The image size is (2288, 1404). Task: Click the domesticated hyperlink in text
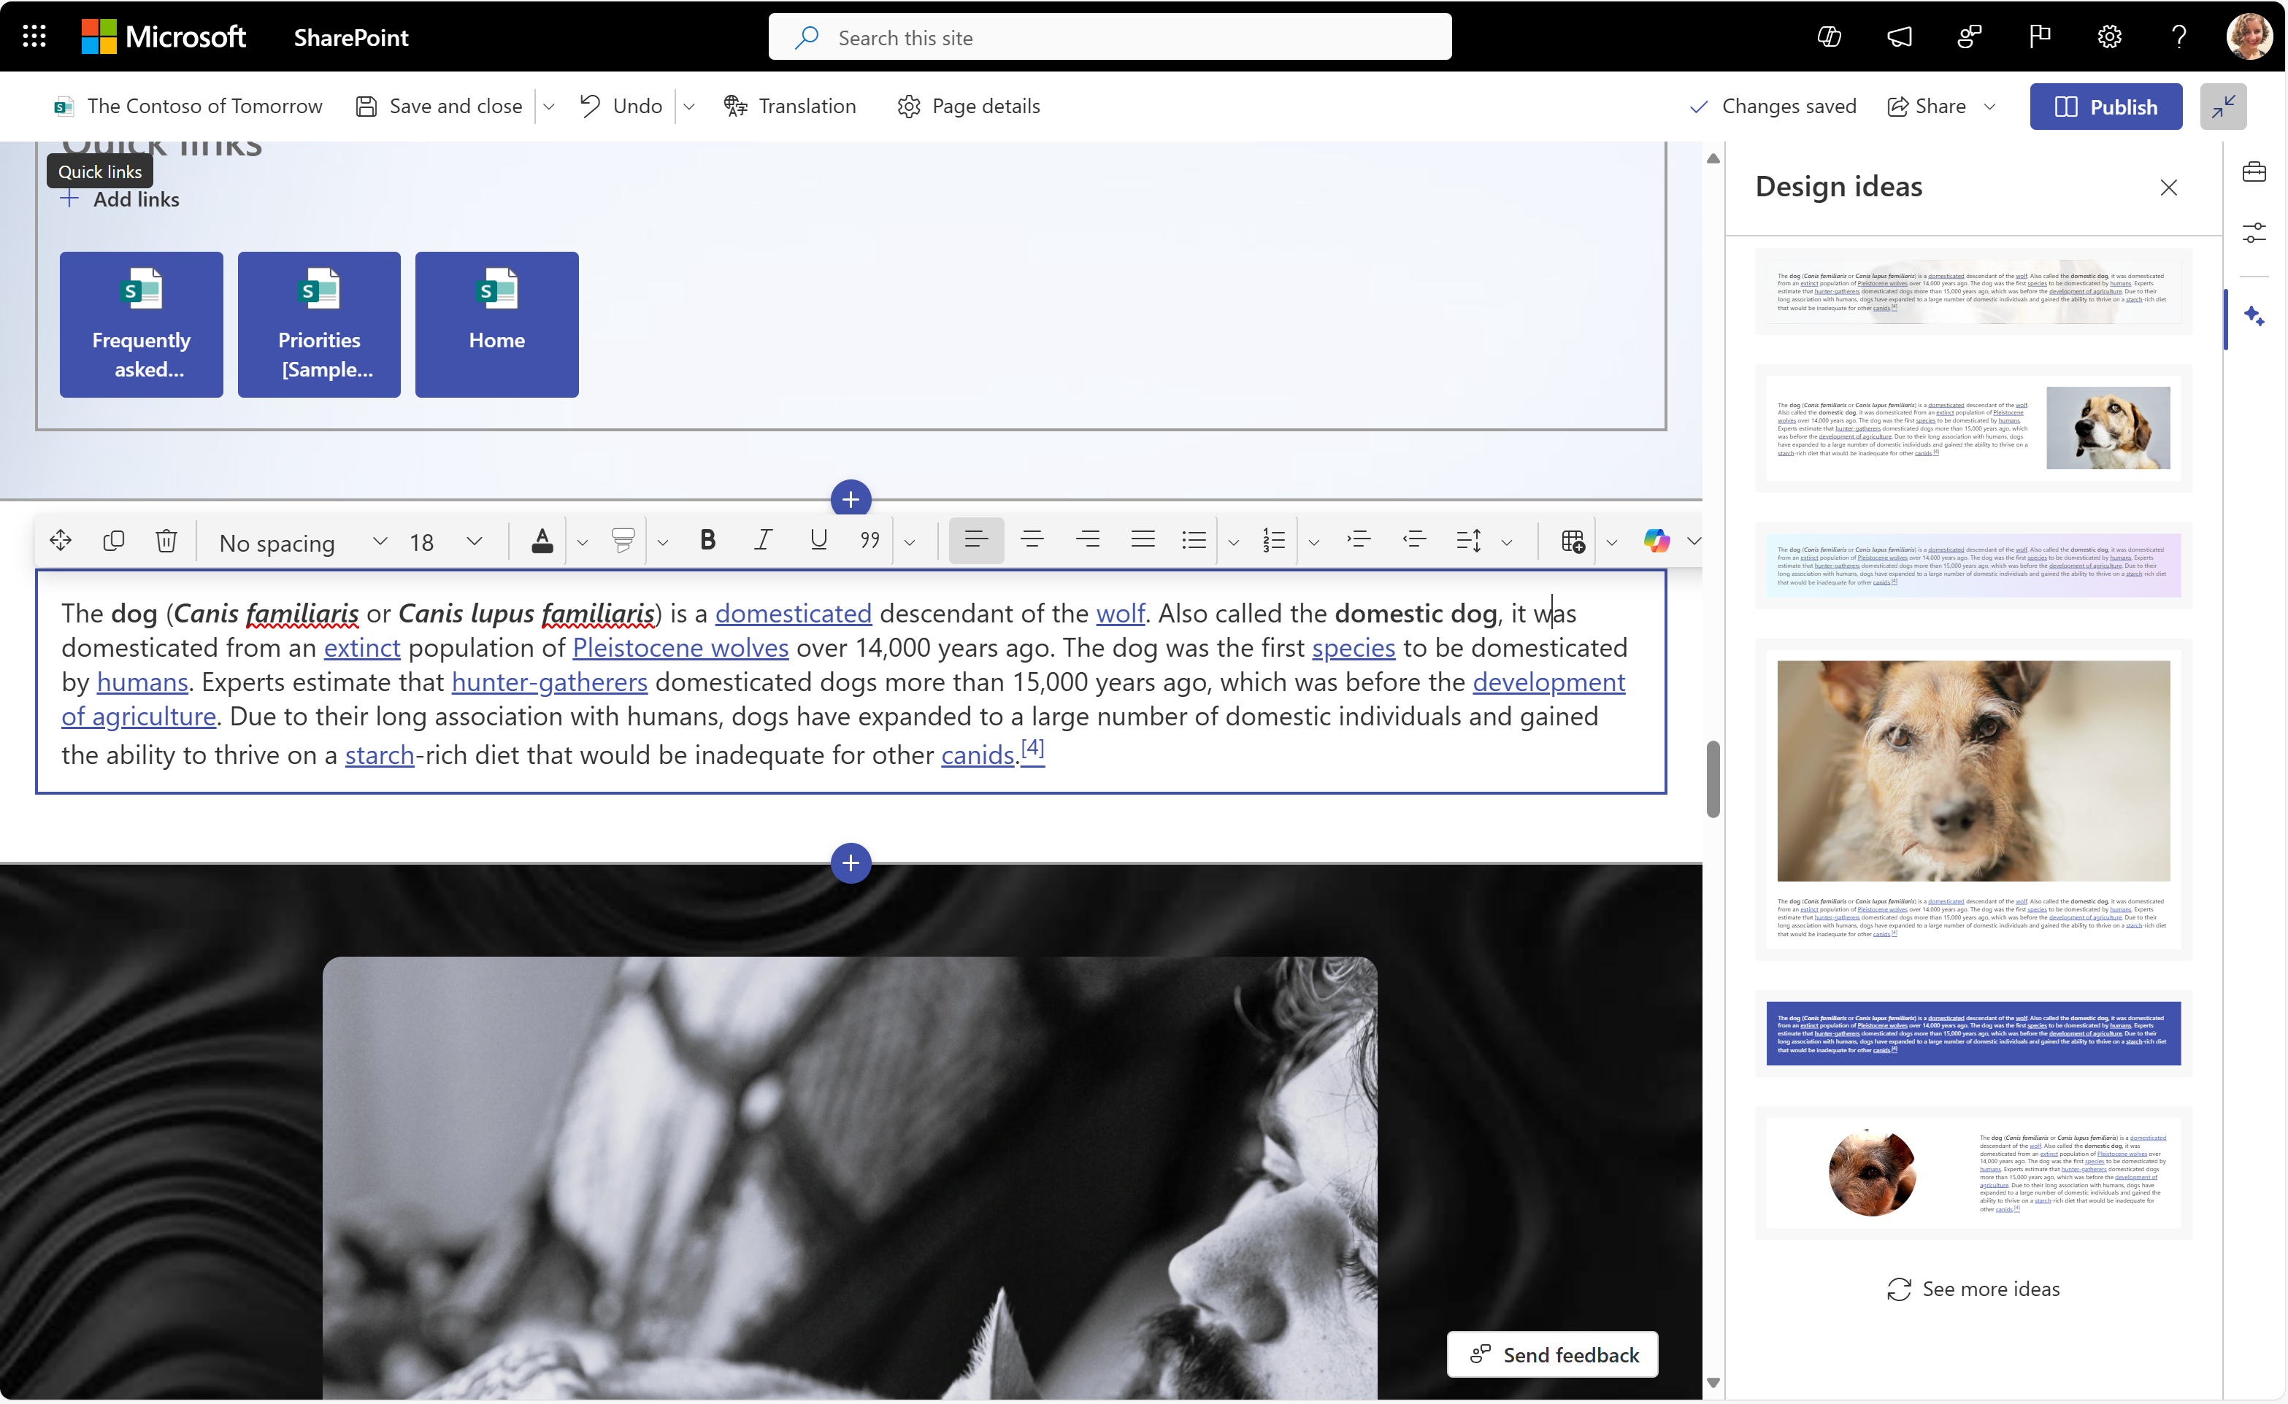coord(794,612)
